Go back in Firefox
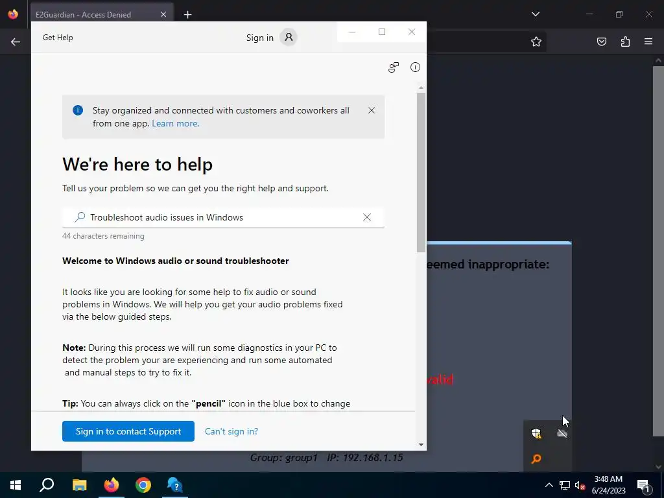This screenshot has width=664, height=498. [x=16, y=41]
